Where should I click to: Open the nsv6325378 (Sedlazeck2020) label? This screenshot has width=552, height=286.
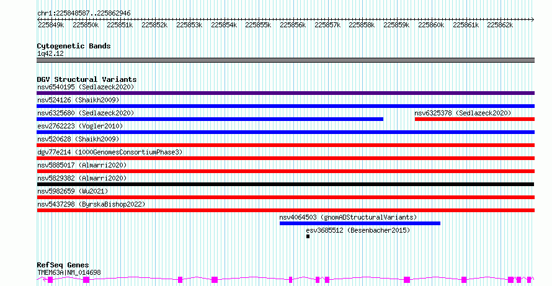pos(463,113)
